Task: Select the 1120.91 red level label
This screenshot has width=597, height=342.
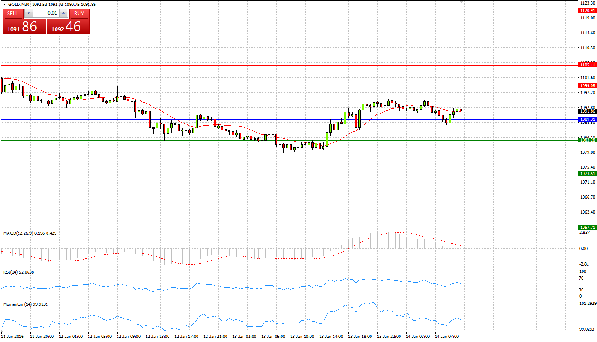Action: pos(588,10)
